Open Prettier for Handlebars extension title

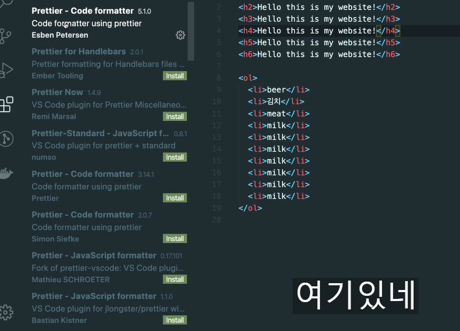[78, 51]
